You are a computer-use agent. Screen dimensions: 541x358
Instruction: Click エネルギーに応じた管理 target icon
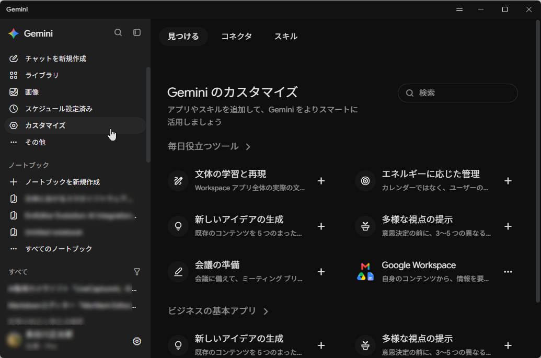[x=365, y=181]
